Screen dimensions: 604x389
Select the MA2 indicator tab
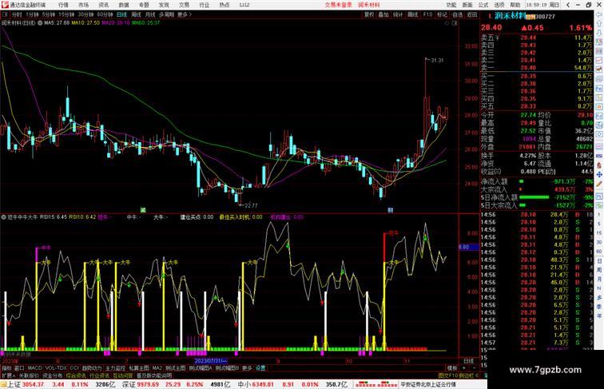[157, 368]
